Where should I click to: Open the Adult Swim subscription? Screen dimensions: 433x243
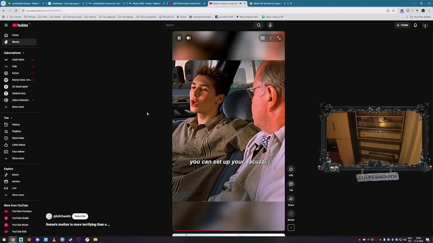19,60
